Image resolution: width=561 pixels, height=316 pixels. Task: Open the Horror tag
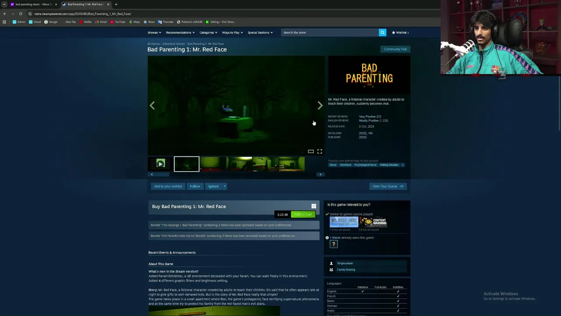tap(333, 165)
